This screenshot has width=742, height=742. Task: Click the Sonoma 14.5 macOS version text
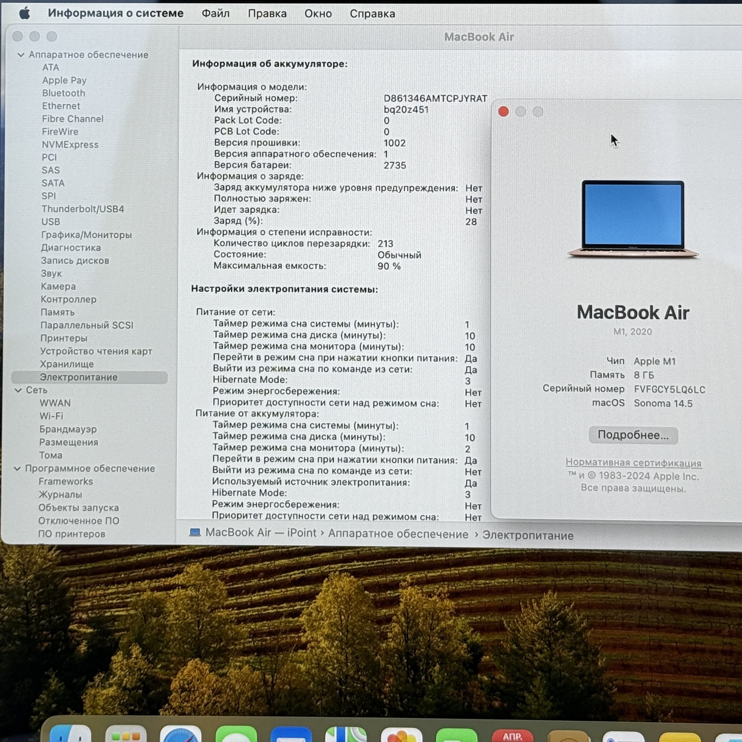[x=663, y=403]
